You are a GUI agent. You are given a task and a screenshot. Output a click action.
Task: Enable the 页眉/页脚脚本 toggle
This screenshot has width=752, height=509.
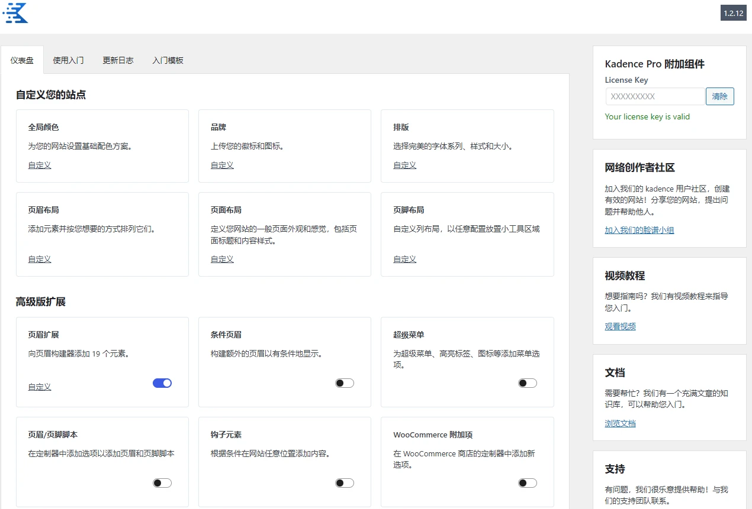coord(162,483)
